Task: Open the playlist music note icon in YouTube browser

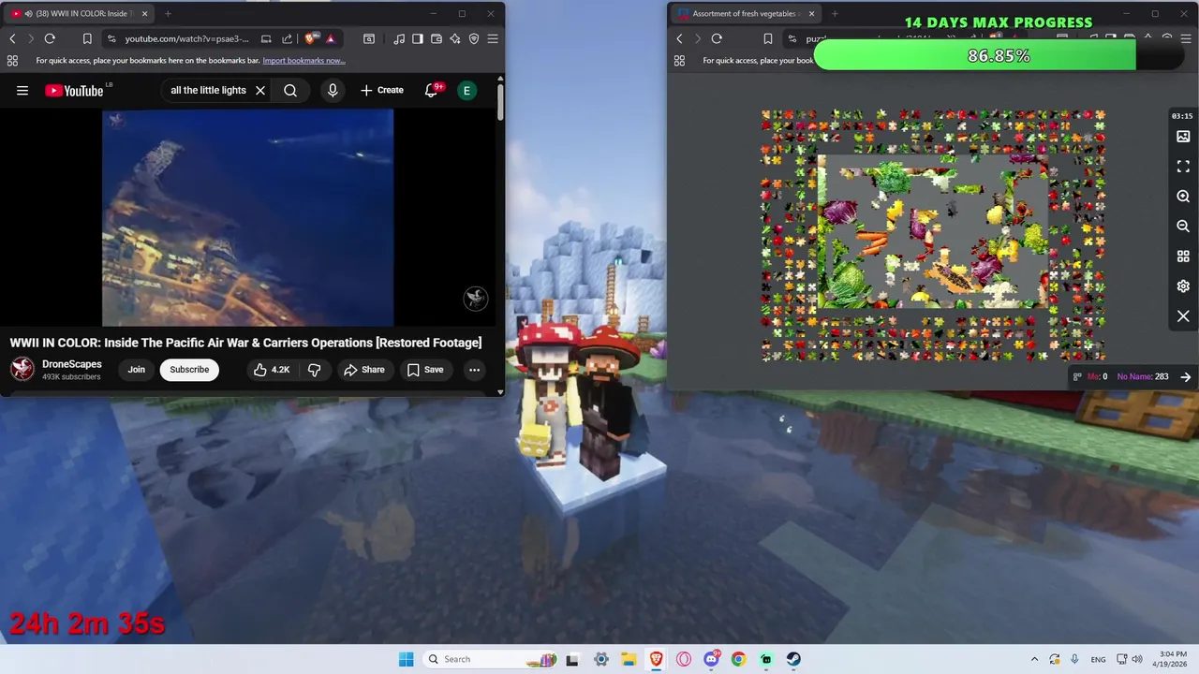Action: [400, 38]
